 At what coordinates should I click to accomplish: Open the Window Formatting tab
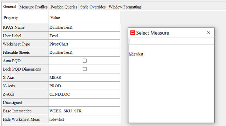[x=125, y=7]
